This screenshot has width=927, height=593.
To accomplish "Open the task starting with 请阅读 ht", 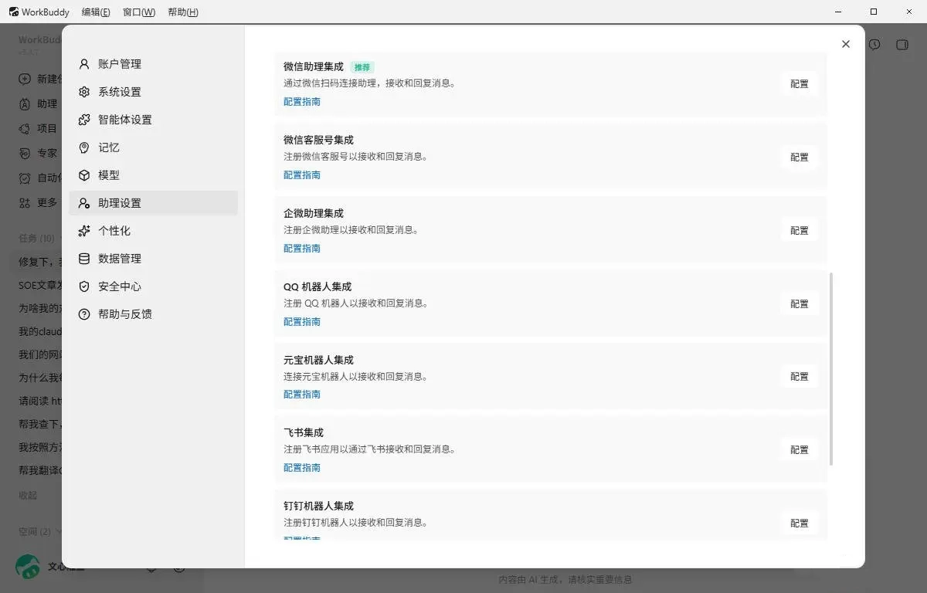I will tap(40, 401).
